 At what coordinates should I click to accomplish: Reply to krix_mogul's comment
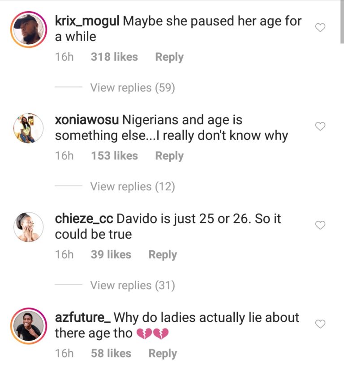[169, 57]
